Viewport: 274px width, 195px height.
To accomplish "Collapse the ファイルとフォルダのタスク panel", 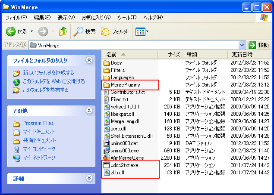I will click(89, 60).
